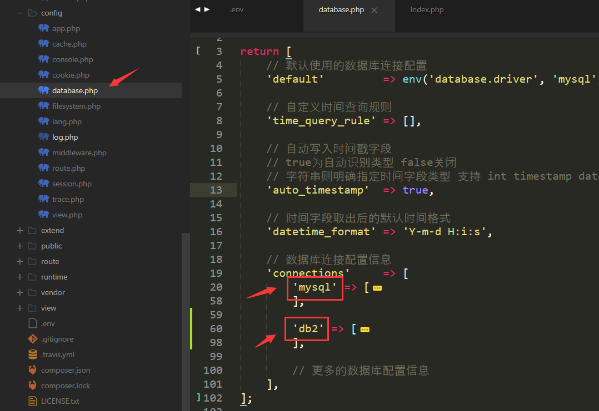Viewport: 599px width, 411px height.
Task: Click the lang.php elephant file icon
Action: [x=43, y=121]
